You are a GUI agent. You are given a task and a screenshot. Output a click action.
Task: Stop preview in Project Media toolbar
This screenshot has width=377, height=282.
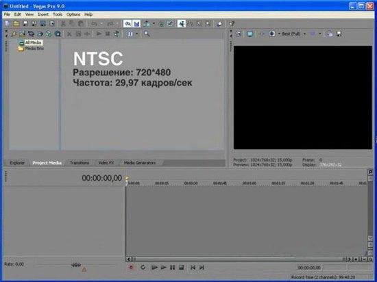click(108, 34)
